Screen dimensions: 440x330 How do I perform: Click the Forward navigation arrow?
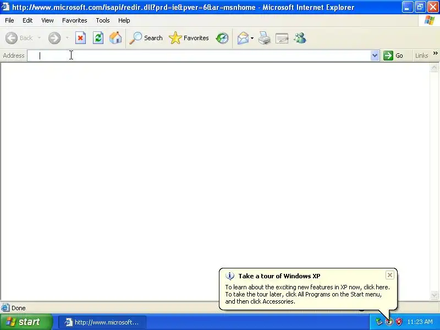coord(54,38)
